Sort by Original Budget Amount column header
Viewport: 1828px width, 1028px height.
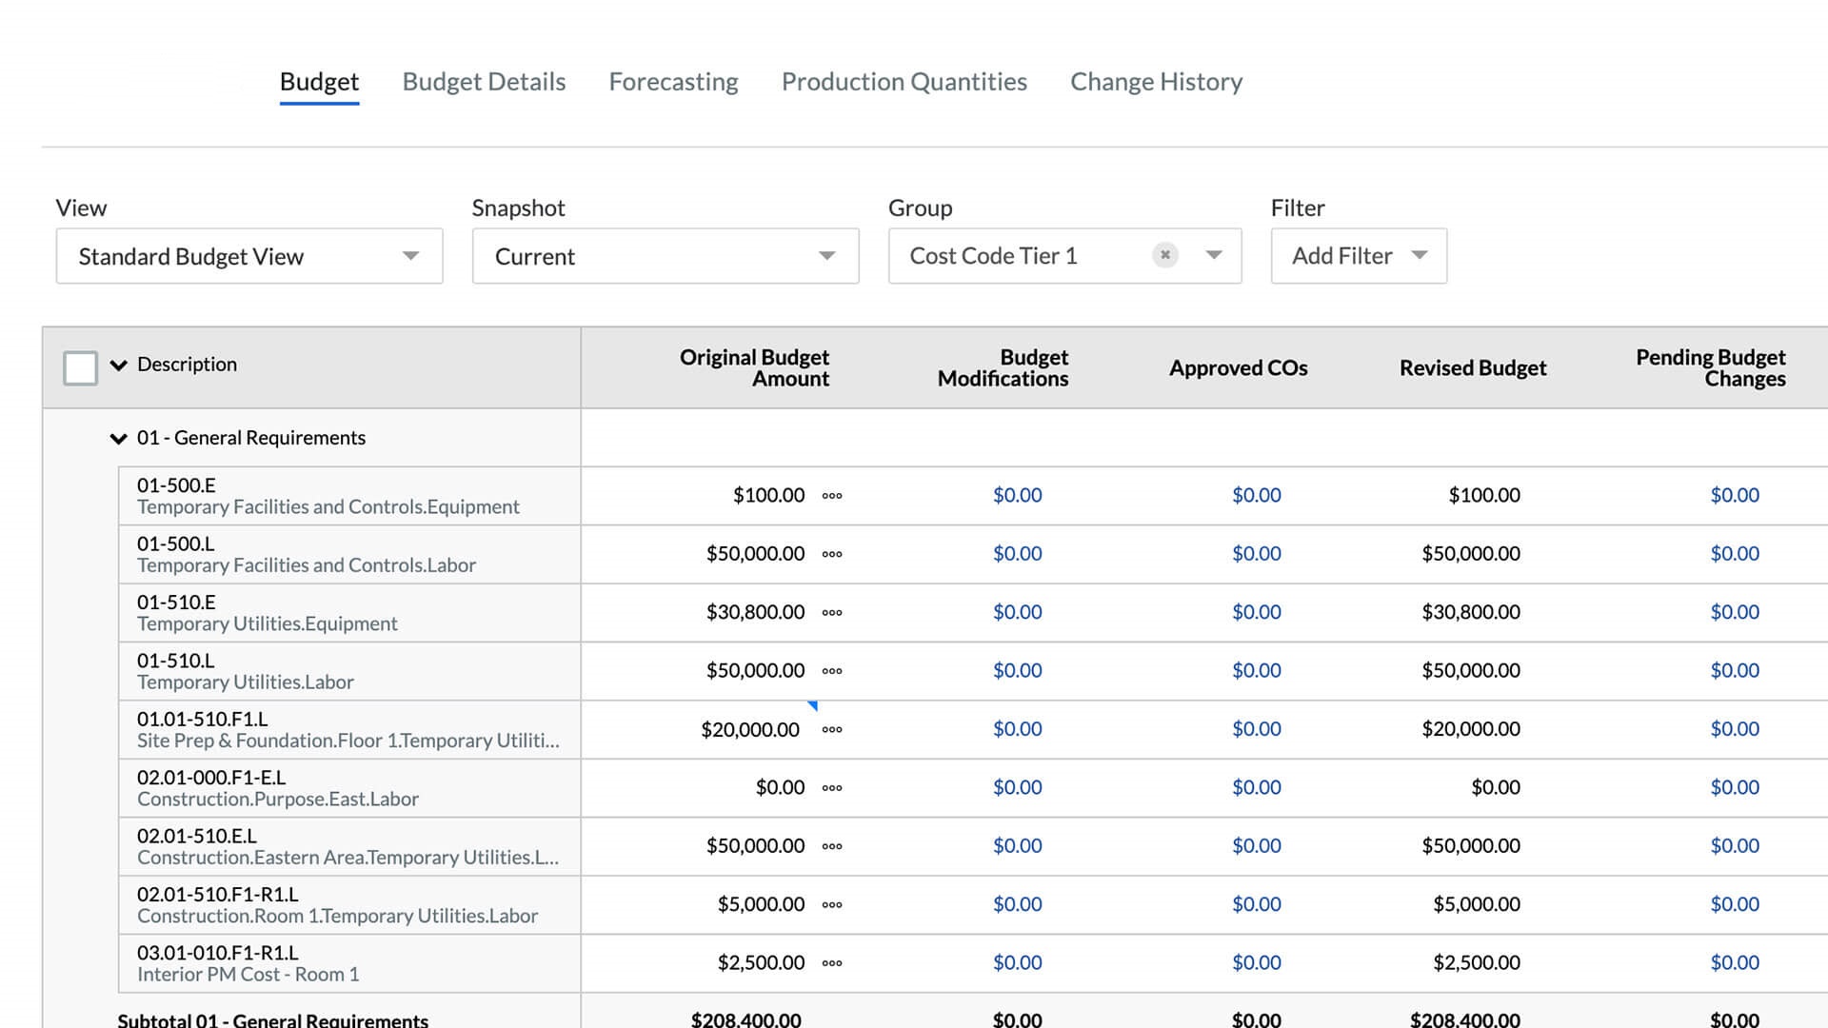click(754, 367)
